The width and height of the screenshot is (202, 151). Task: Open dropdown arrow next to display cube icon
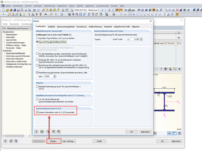117,15
